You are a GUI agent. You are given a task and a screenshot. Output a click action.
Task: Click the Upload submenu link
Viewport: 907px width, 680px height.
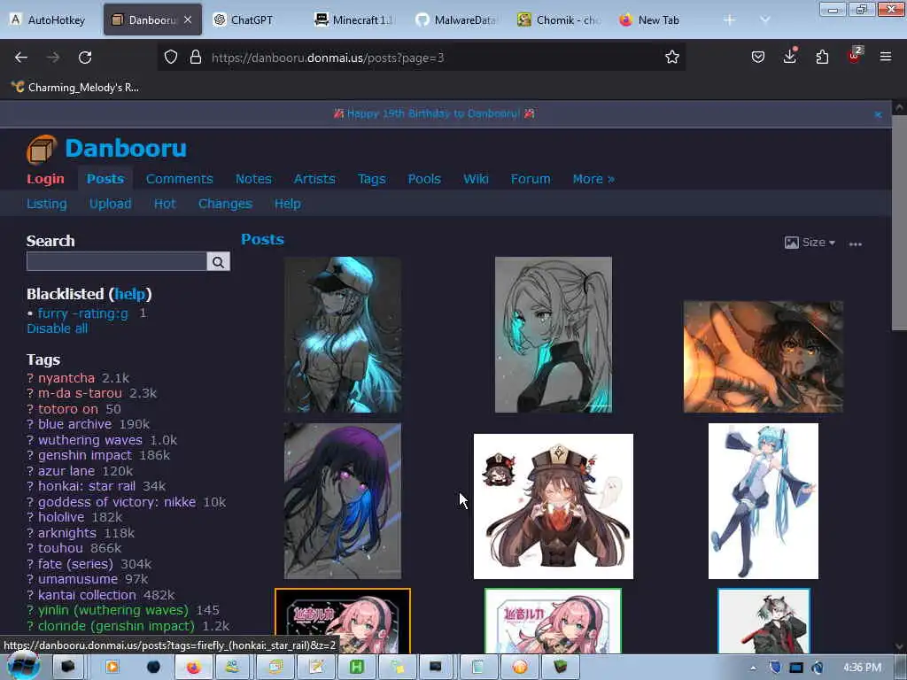tap(111, 205)
